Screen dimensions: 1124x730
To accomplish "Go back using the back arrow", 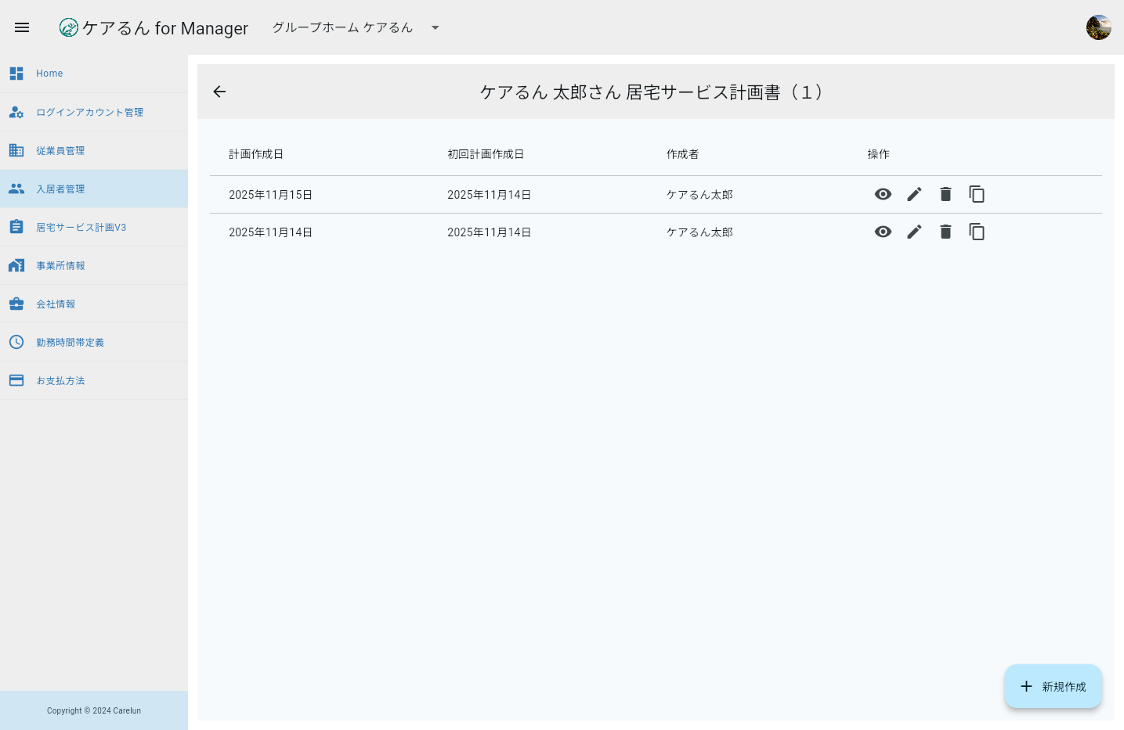I will point(219,92).
